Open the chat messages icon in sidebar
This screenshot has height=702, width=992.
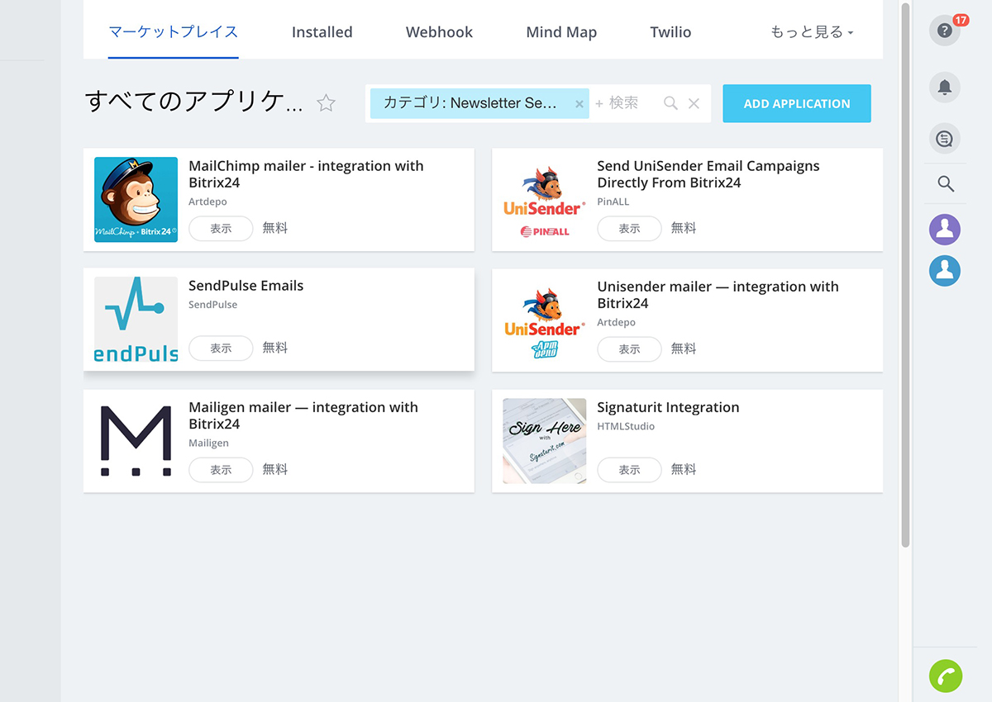tap(945, 139)
